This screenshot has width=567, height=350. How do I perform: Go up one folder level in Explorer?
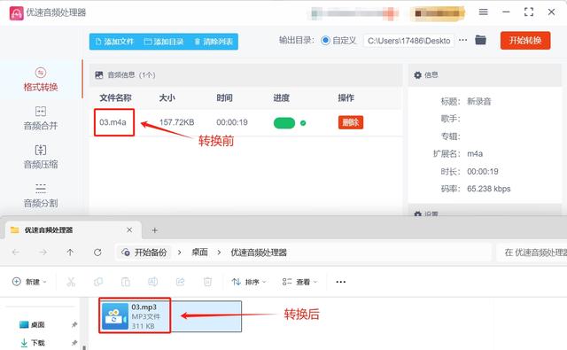pyautogui.click(x=70, y=253)
